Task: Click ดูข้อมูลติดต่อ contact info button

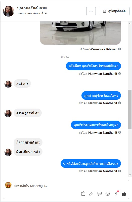Action: click(x=115, y=11)
